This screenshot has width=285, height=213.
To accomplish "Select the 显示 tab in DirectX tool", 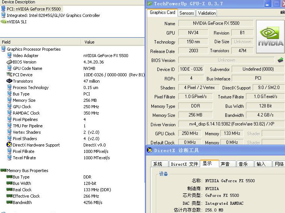I will point(210,163).
